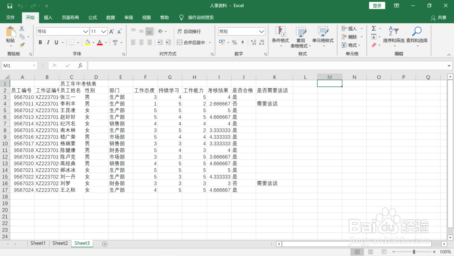Click 格式 (Format) button

coord(351,45)
